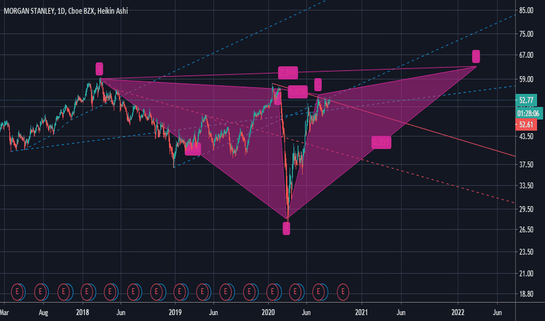Select the X point label of the pattern
This screenshot has height=321, width=545.
[99, 69]
